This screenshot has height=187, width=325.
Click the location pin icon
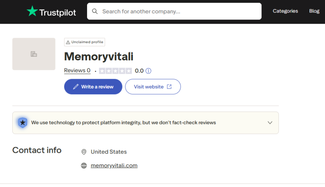[x=84, y=152]
